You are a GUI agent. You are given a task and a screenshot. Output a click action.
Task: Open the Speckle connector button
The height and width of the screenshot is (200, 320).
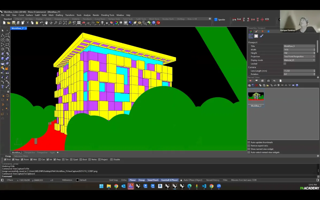pyautogui.click(x=220, y=20)
